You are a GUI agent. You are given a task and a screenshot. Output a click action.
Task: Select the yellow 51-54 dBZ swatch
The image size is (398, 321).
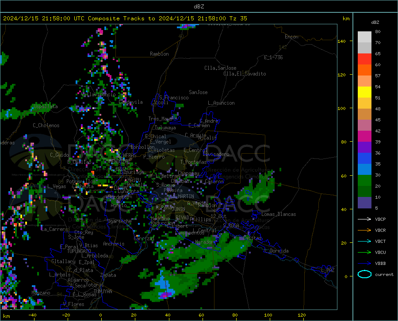[x=364, y=92]
